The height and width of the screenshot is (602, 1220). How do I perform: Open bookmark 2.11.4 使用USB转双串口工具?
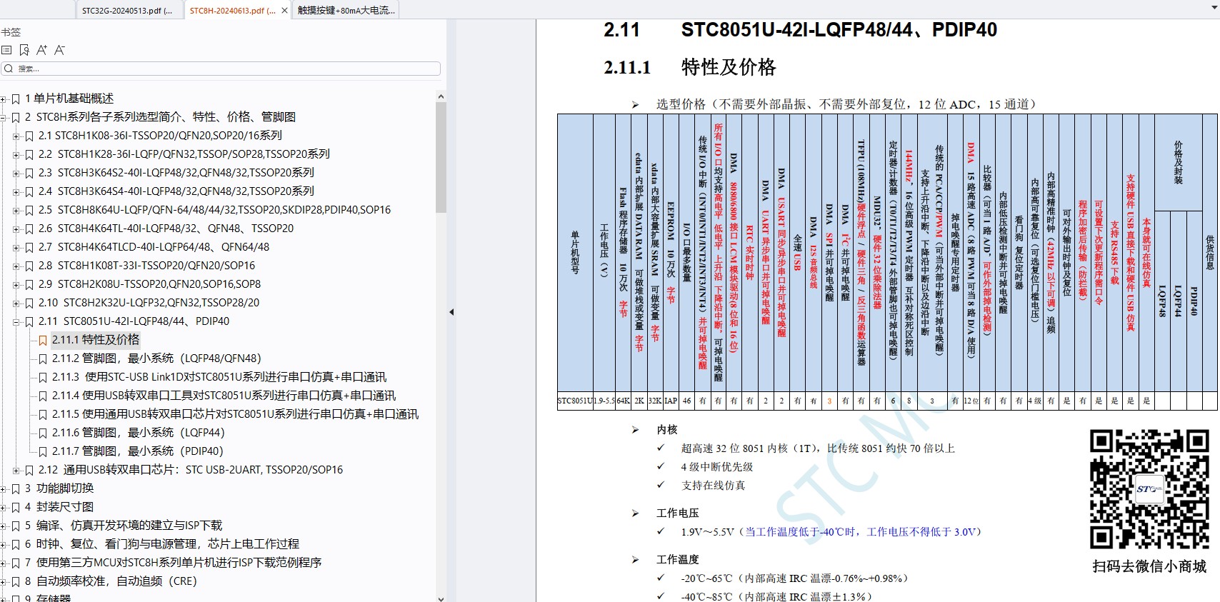coord(224,396)
